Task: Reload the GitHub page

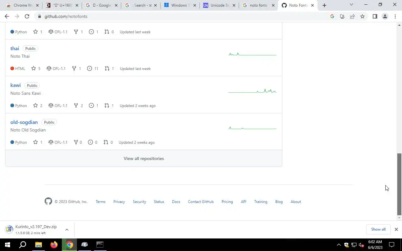Action: [27, 16]
